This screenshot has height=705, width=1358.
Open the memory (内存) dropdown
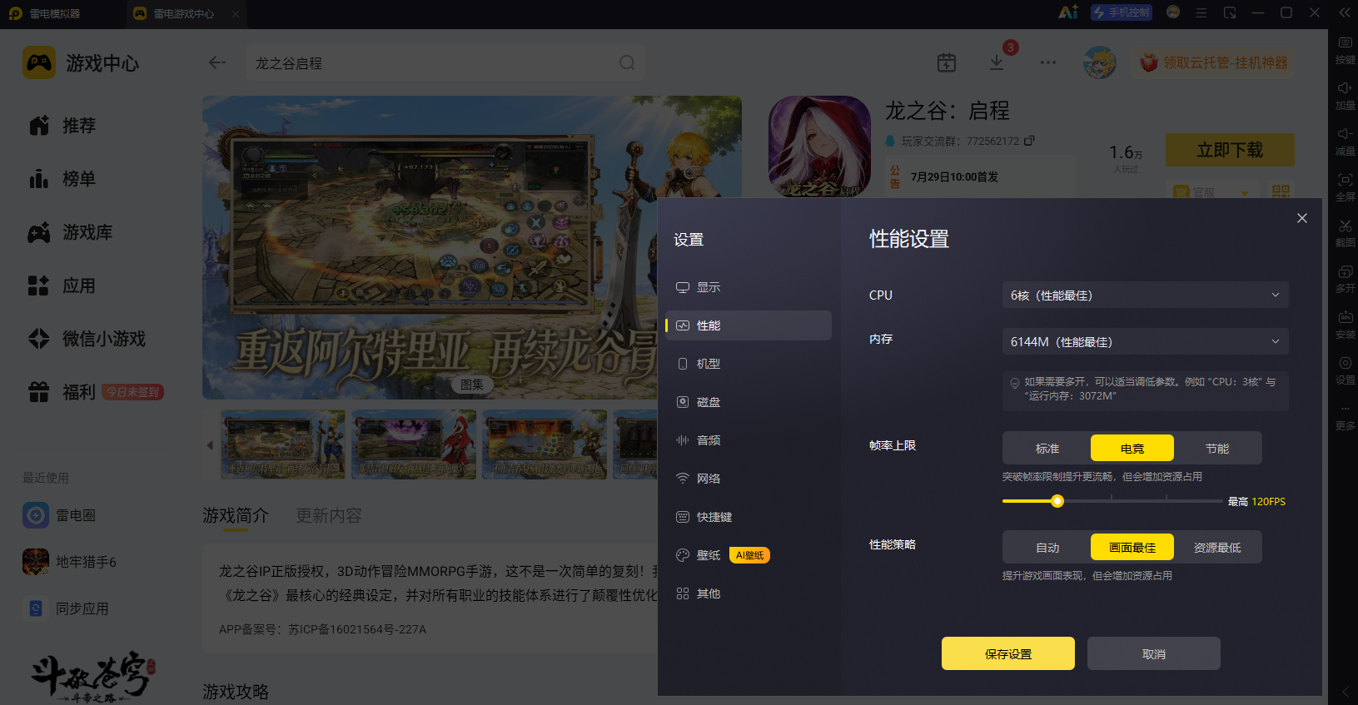[x=1146, y=342]
